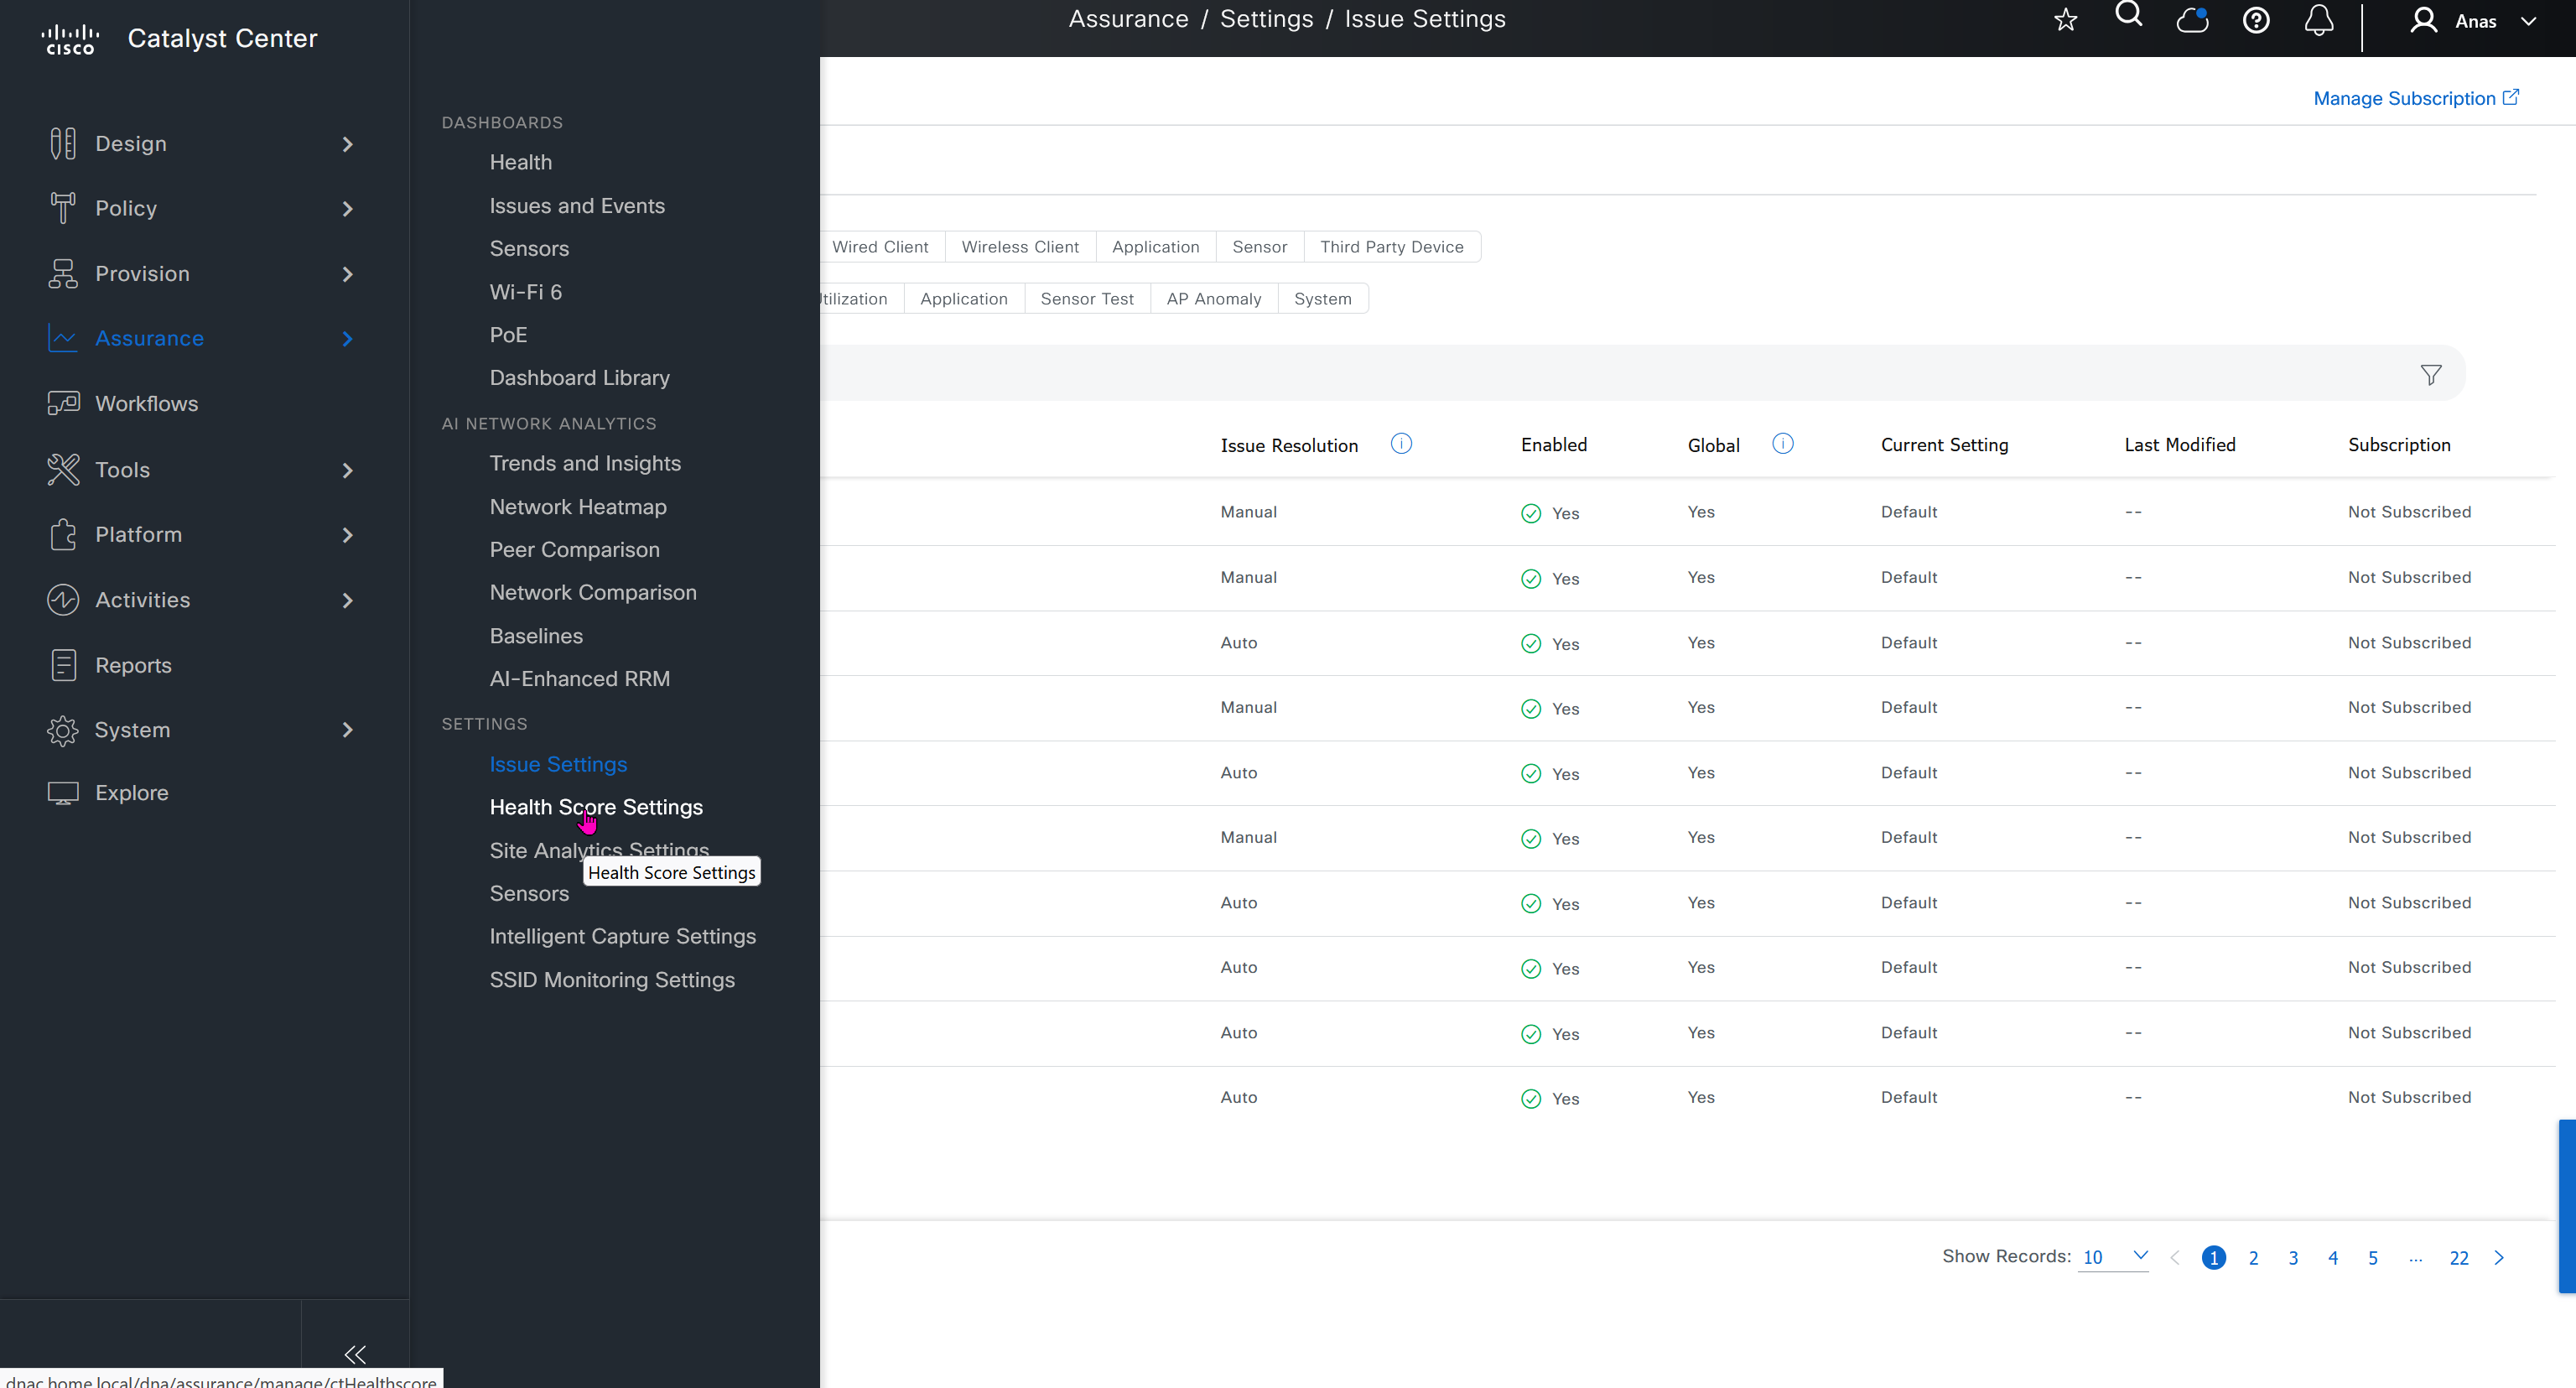
Task: Expand the Design menu chevron
Action: pyautogui.click(x=347, y=144)
